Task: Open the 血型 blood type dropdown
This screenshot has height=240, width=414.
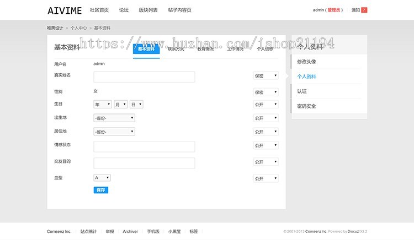Action: pyautogui.click(x=102, y=178)
